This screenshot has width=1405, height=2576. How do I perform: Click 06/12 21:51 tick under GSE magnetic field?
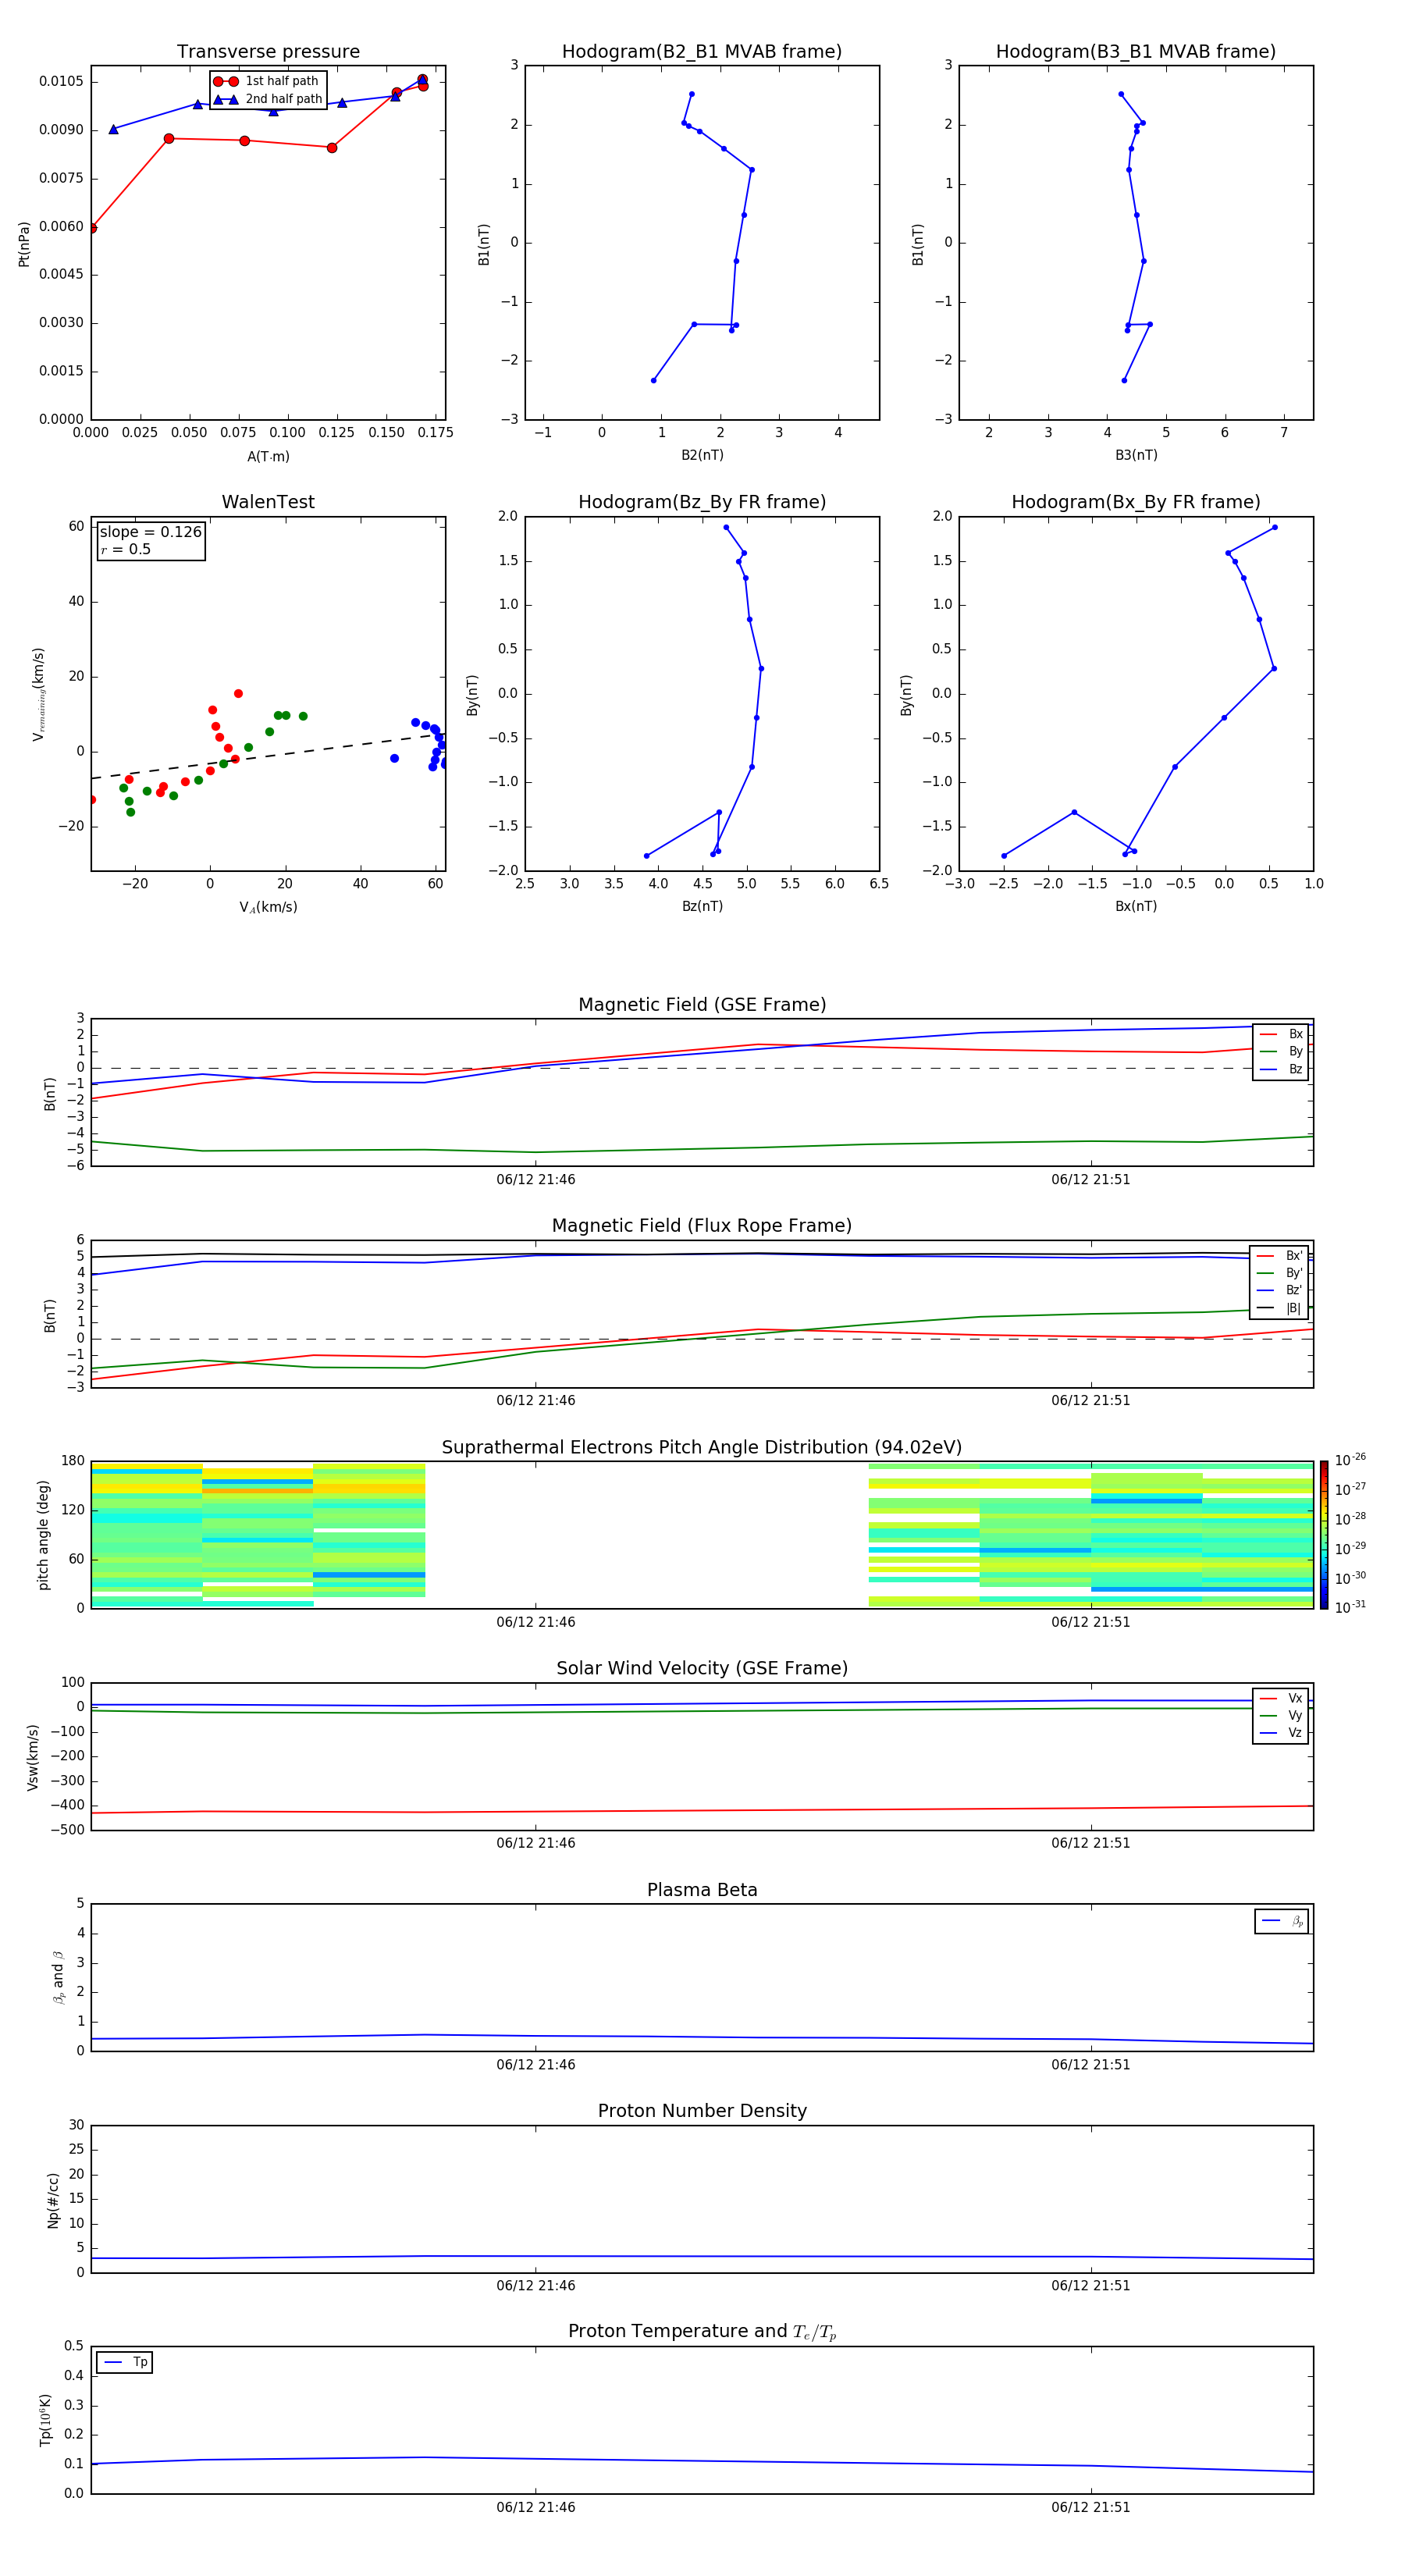[x=1090, y=1180]
